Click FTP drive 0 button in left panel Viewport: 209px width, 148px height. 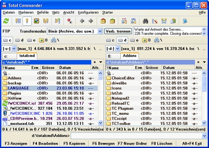click(43, 40)
